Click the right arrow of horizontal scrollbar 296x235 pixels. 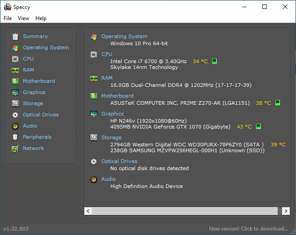click(286, 211)
